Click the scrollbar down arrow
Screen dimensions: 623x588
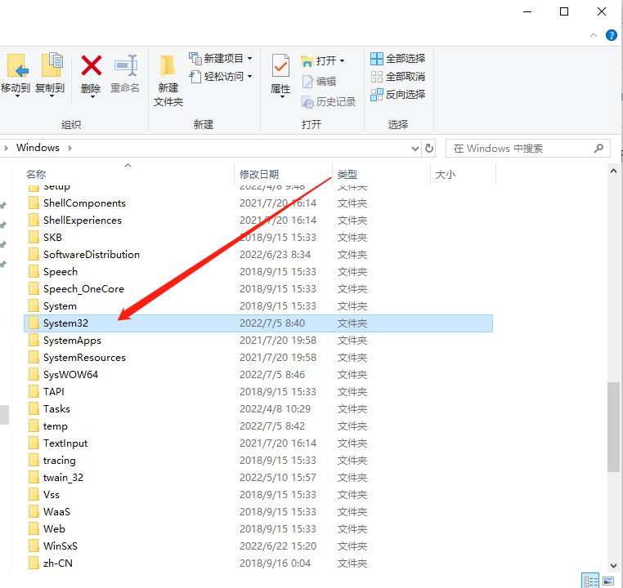coord(613,566)
